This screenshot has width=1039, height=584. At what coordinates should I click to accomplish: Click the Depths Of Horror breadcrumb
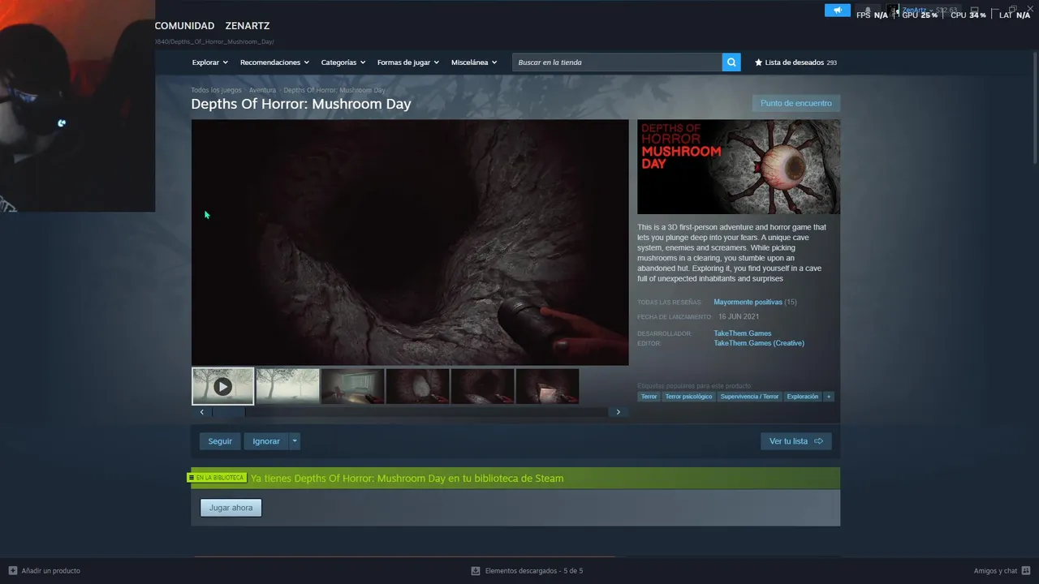coord(334,90)
